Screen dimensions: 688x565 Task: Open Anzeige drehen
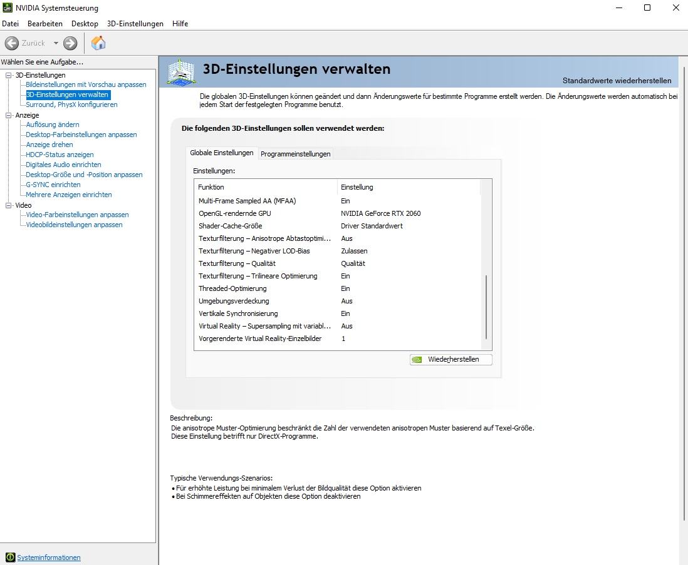[50, 145]
